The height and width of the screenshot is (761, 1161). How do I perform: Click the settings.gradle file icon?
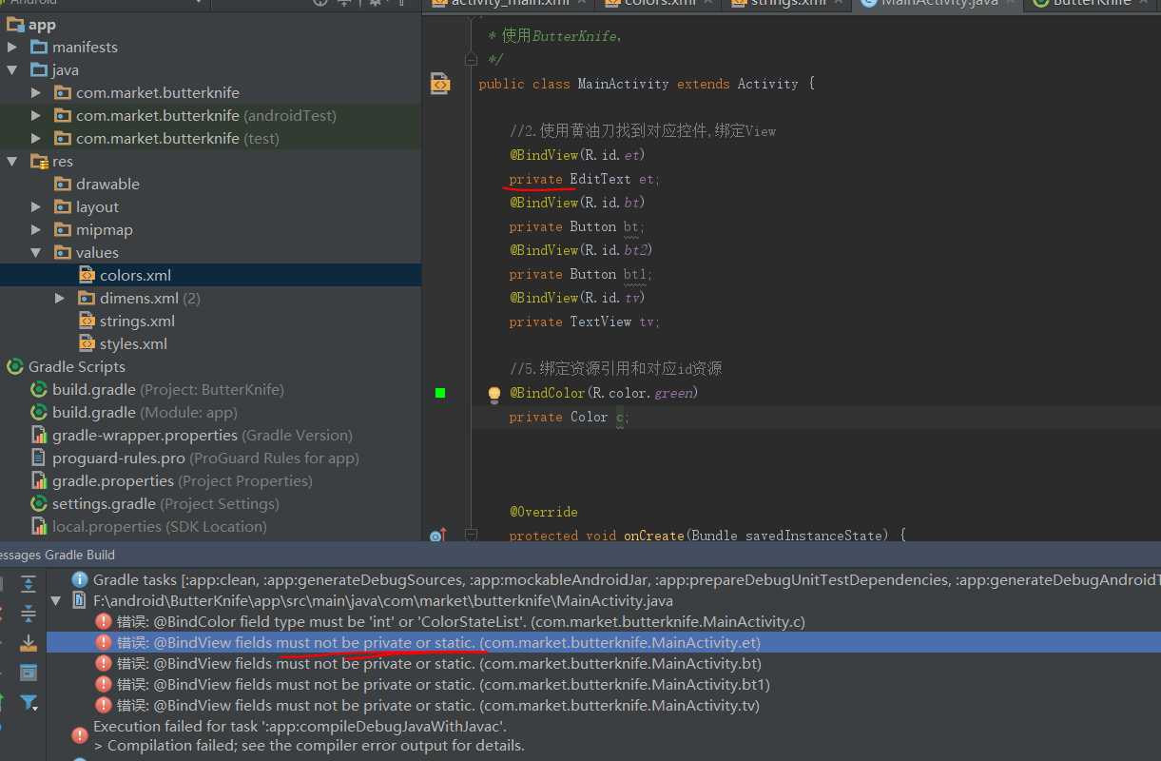pyautogui.click(x=39, y=503)
